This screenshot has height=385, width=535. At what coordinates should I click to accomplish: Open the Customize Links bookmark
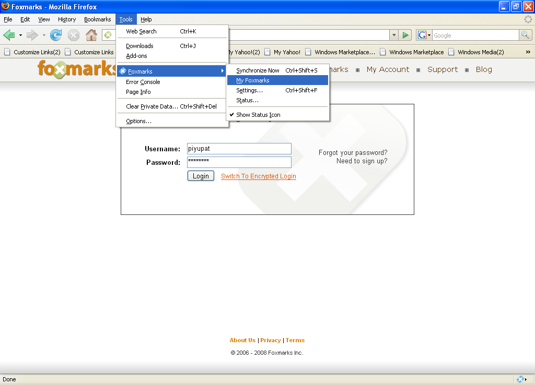89,52
